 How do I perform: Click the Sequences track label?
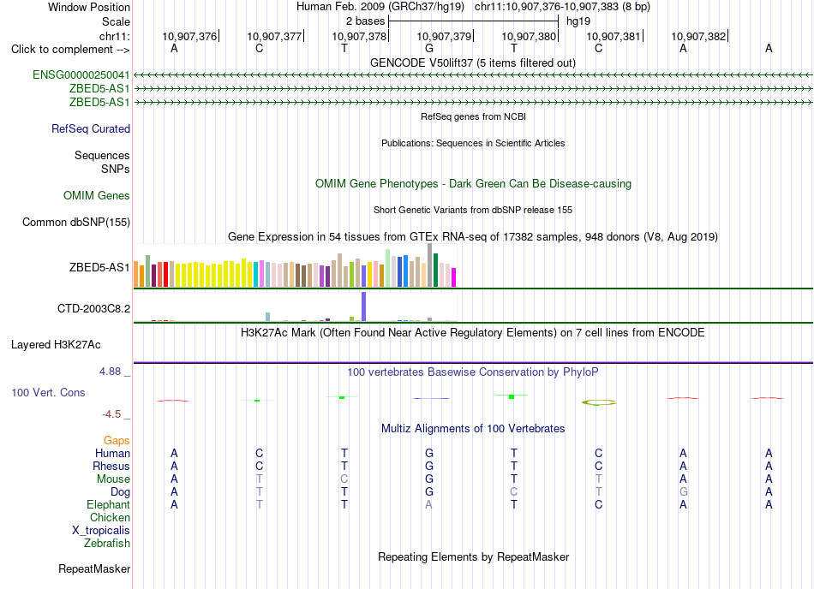(102, 156)
